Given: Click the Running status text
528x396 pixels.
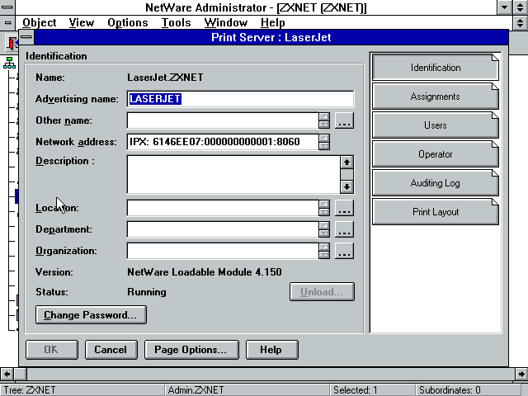Looking at the screenshot, I should (147, 292).
